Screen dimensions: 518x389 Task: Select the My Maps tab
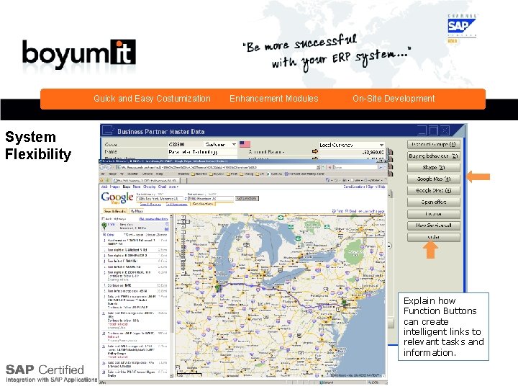(136, 211)
